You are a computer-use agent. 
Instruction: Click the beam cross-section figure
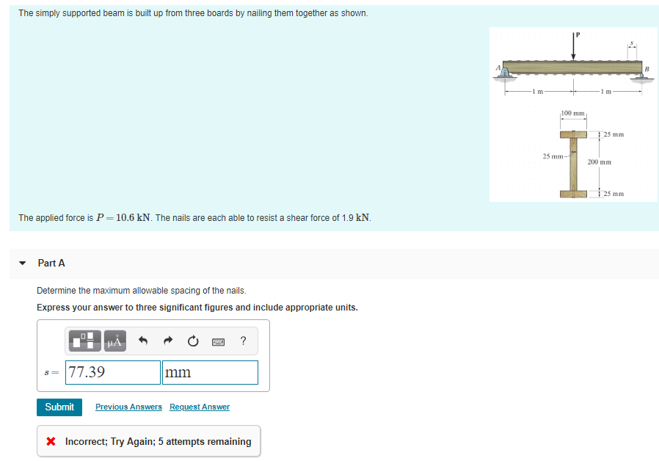pyautogui.click(x=573, y=158)
